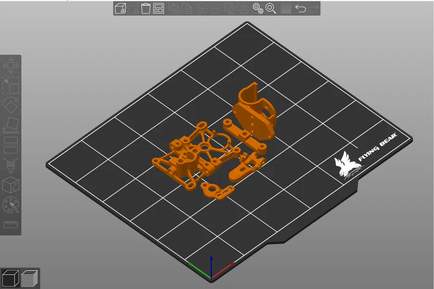Click the Variable layer height icon
The image size is (434, 289).
(x=286, y=8)
